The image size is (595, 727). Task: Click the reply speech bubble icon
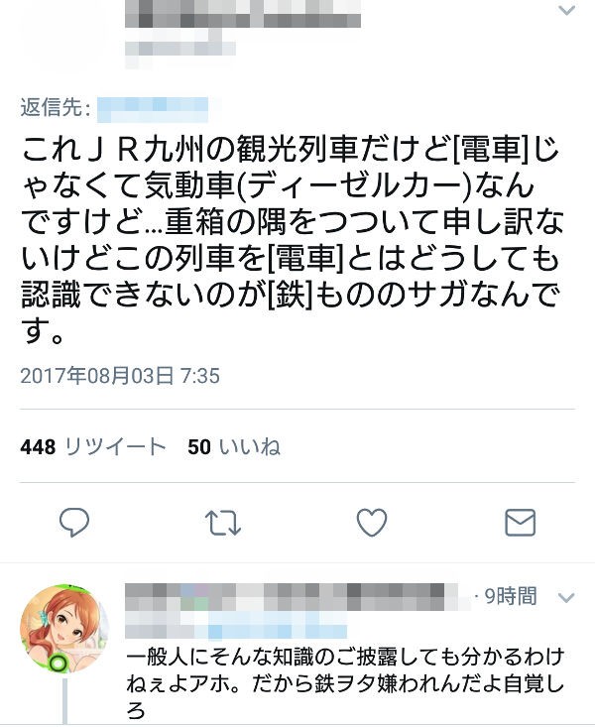(x=74, y=523)
